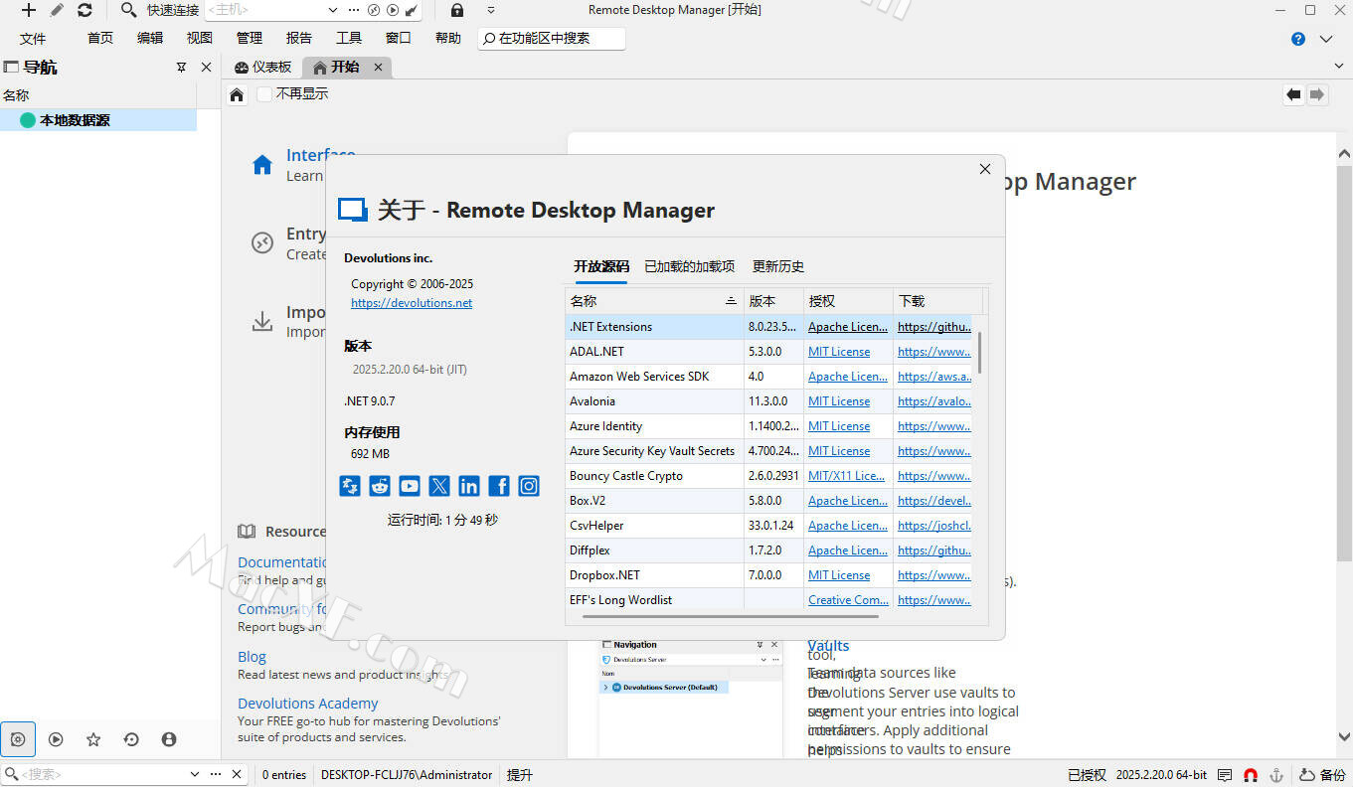Click the 备份 cloud backup status item
The height and width of the screenshot is (787, 1353).
click(1322, 775)
